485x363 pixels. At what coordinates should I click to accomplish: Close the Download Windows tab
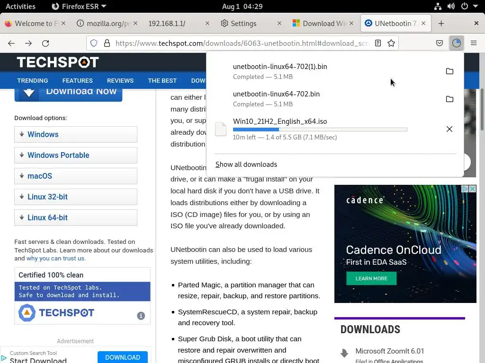tap(351, 23)
